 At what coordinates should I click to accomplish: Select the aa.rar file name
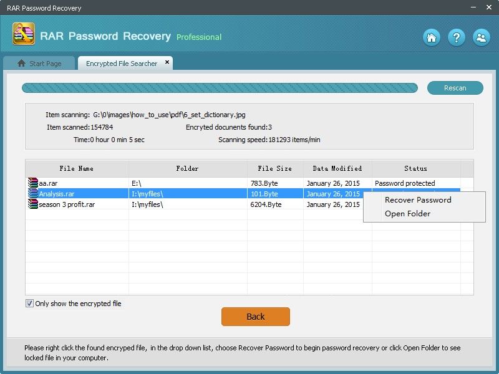click(48, 183)
